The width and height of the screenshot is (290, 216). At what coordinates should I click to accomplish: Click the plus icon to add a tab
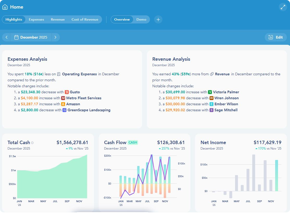(158, 20)
